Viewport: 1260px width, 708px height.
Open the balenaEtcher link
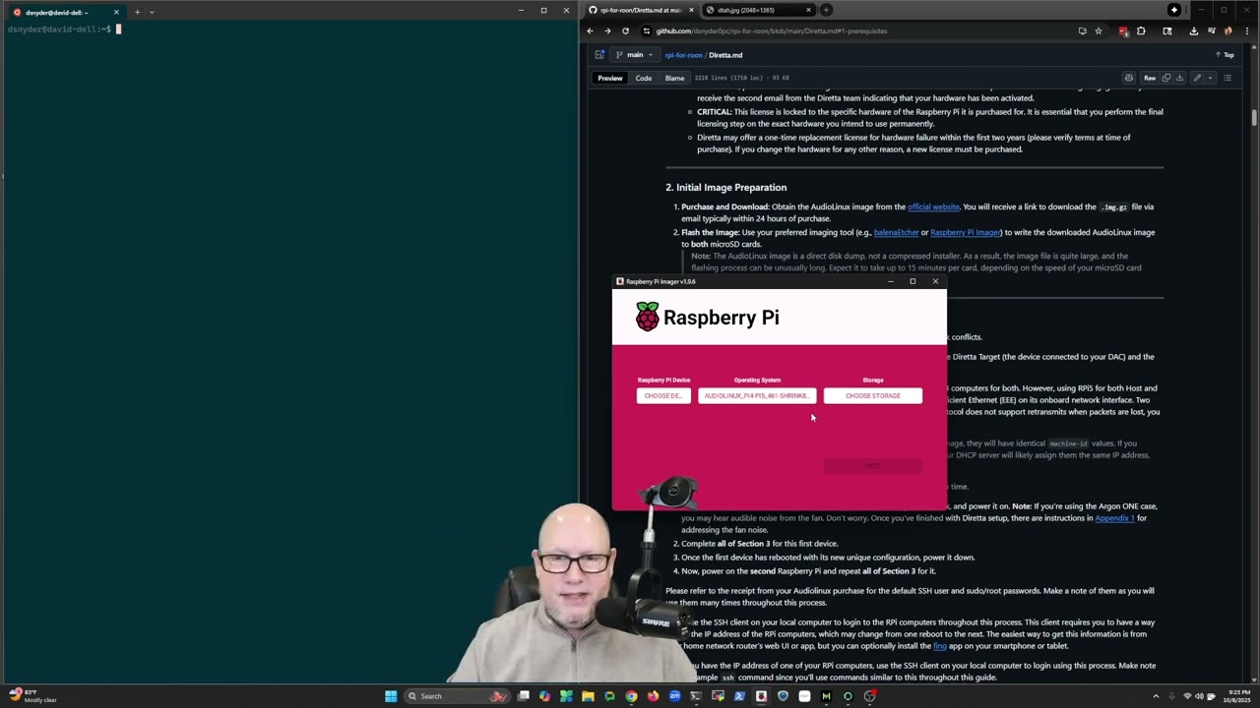click(896, 232)
